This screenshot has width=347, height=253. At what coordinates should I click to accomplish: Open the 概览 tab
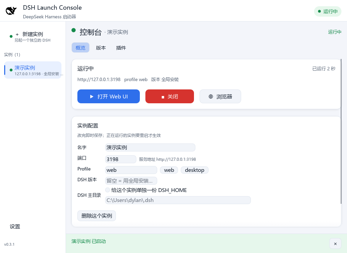pos(81,48)
